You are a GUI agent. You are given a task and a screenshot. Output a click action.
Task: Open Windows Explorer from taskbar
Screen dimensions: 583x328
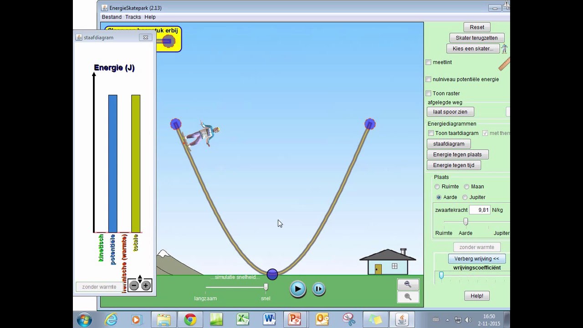[164, 319]
